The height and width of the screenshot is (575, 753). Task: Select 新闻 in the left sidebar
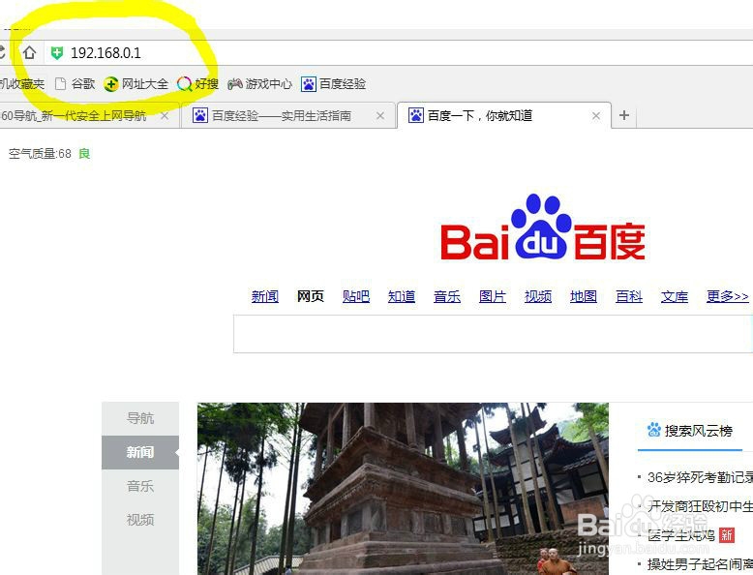(x=140, y=452)
